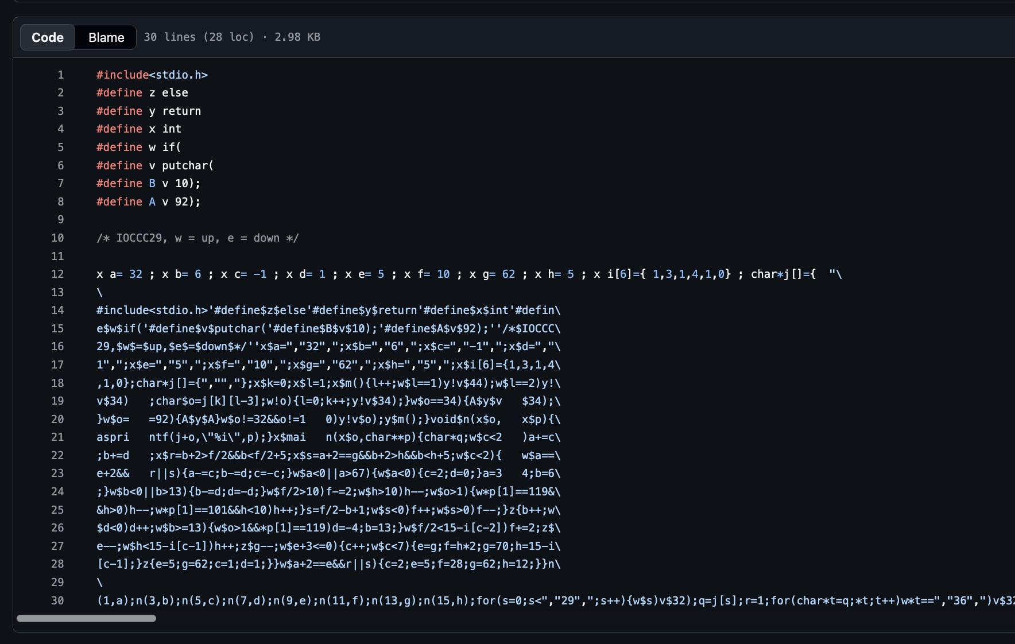Click 'x i[6]={ 1,3,1,4,1,0}' on line 12
Viewport: 1015px width, 644px height.
click(x=662, y=274)
